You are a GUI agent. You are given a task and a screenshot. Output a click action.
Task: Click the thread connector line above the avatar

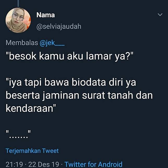tap(18, 3)
